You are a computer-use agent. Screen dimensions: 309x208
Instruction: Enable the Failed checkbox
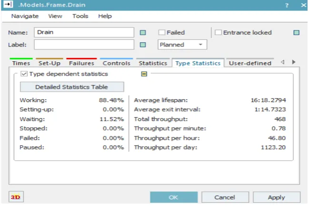point(162,32)
